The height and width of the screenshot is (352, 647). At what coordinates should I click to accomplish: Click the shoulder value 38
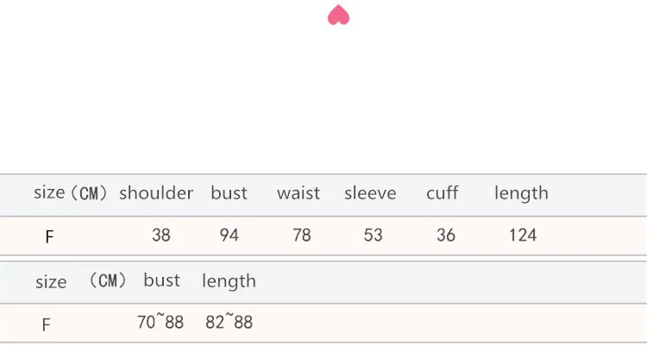[x=161, y=236]
